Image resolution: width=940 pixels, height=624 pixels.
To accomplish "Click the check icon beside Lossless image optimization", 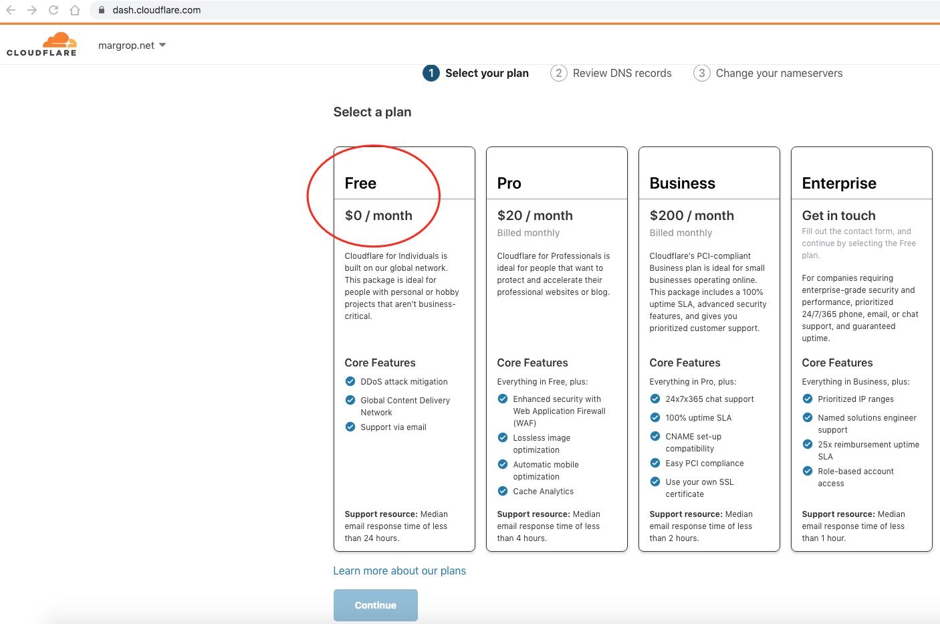I will (x=502, y=437).
